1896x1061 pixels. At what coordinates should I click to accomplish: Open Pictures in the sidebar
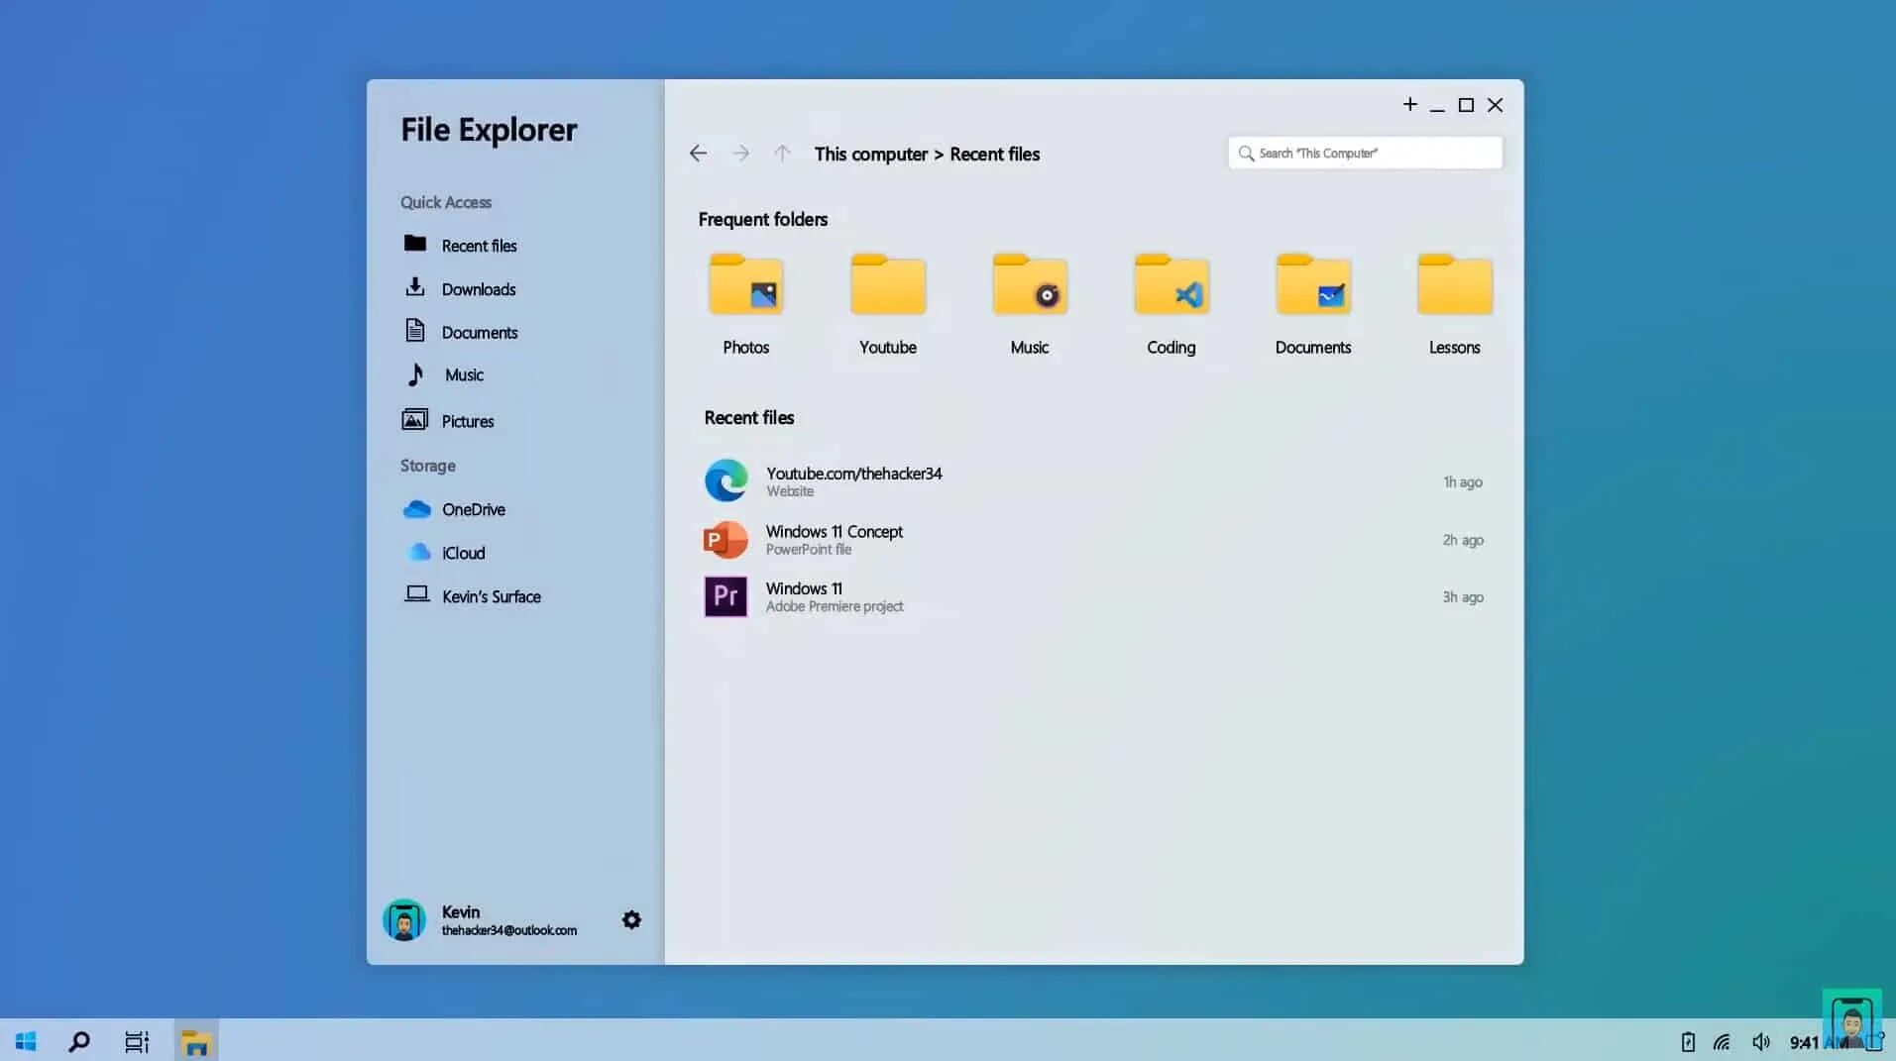click(x=448, y=420)
